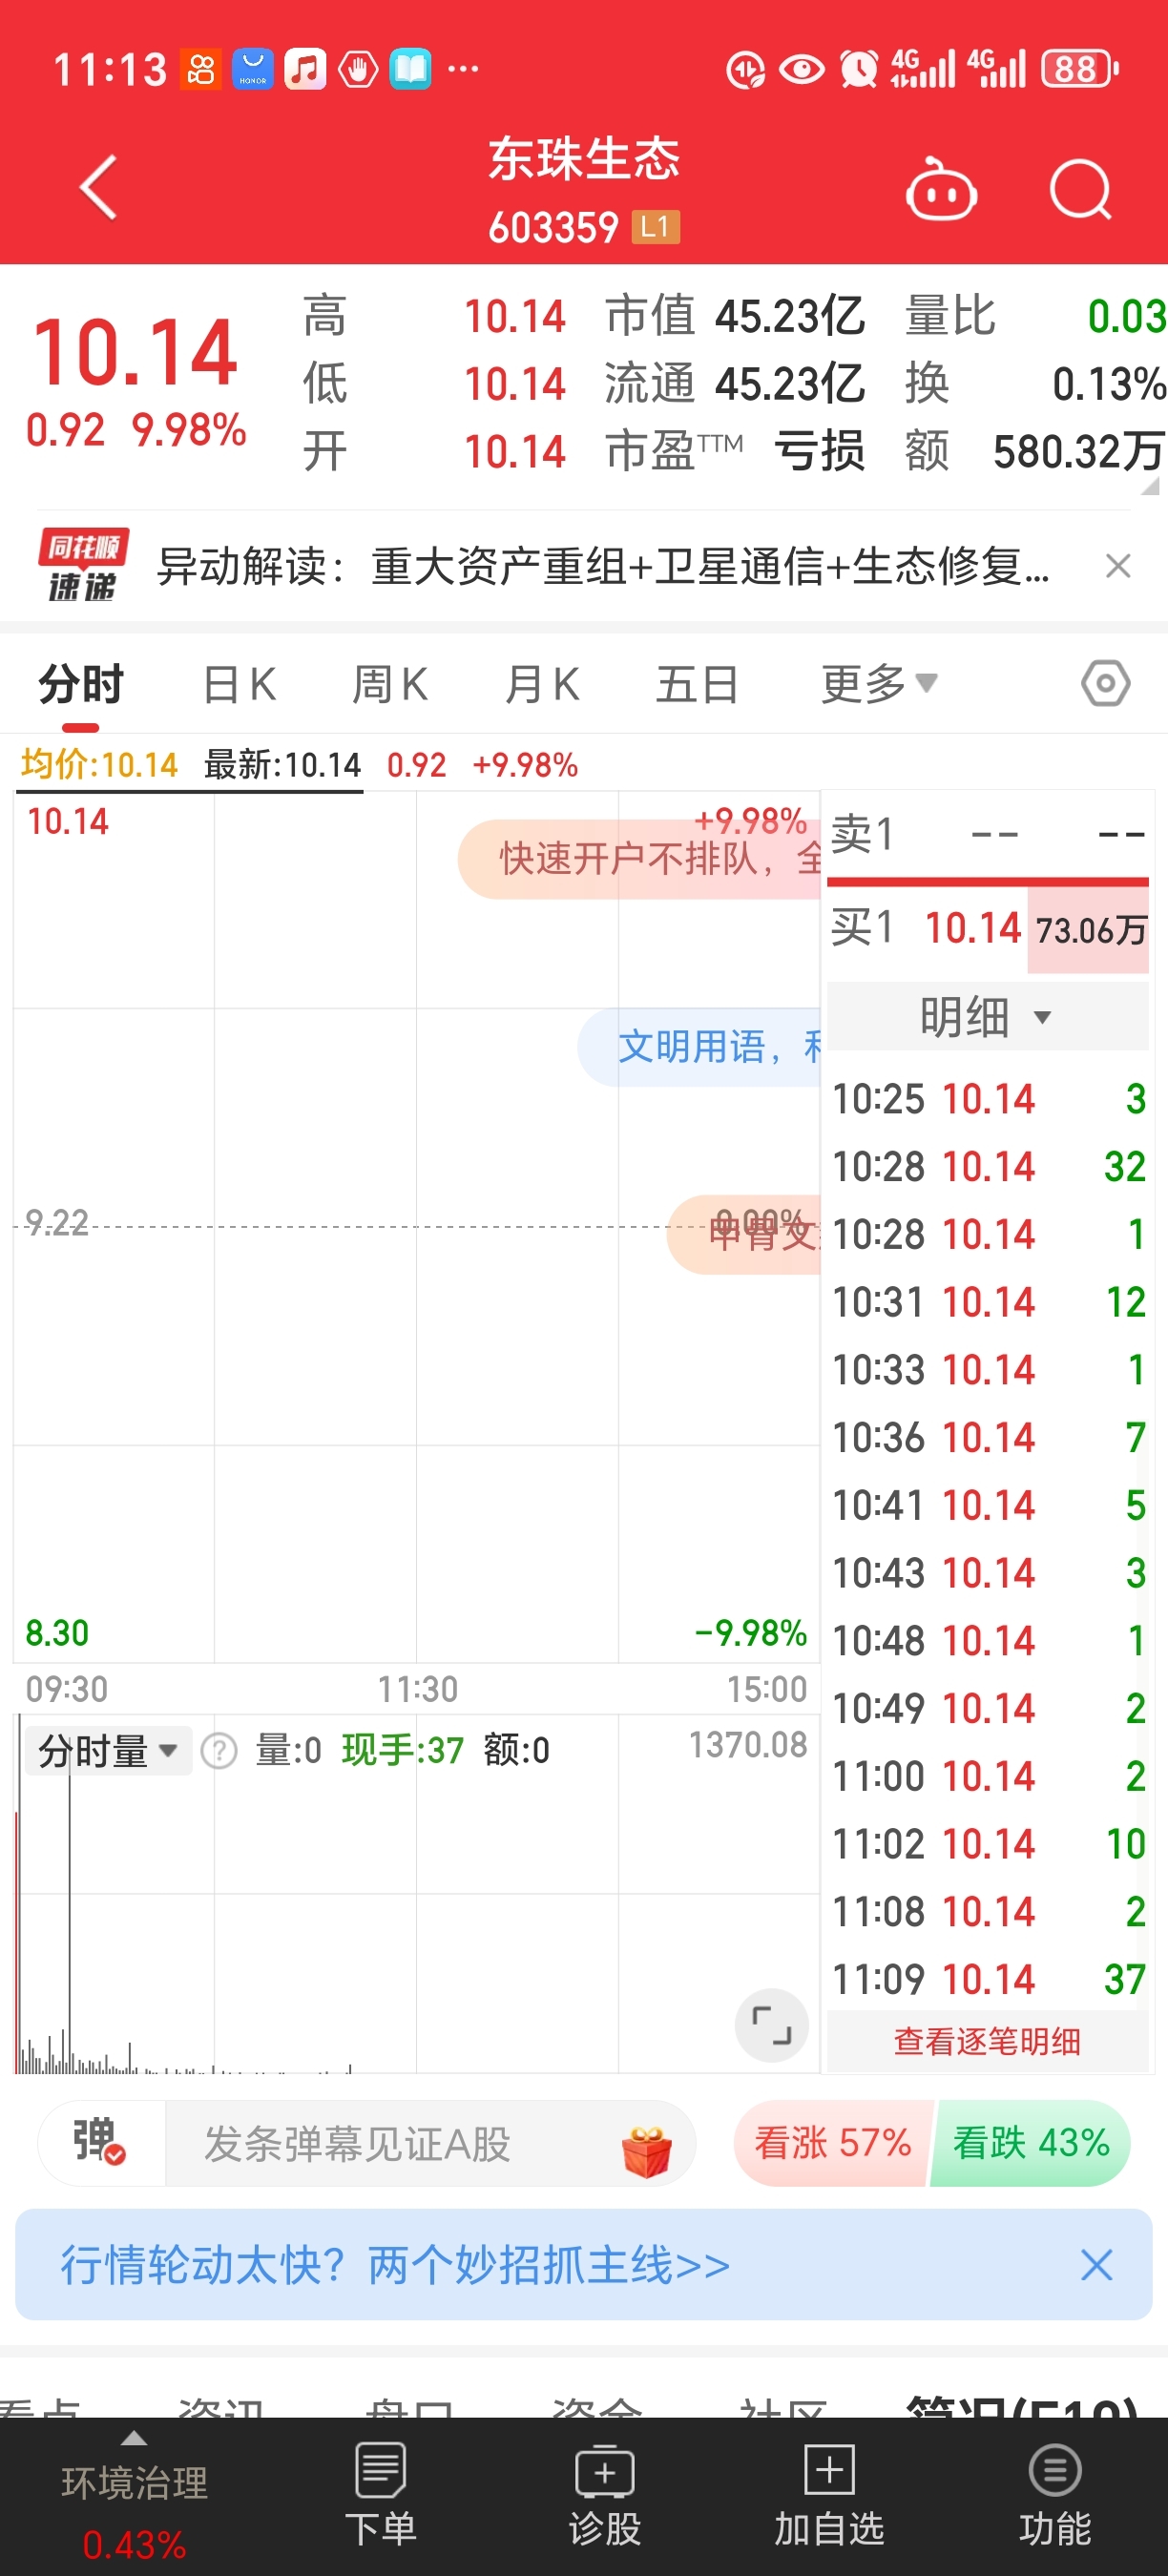The width and height of the screenshot is (1168, 2576).
Task: Select the 11:09 trade row
Action: pos(988,1979)
